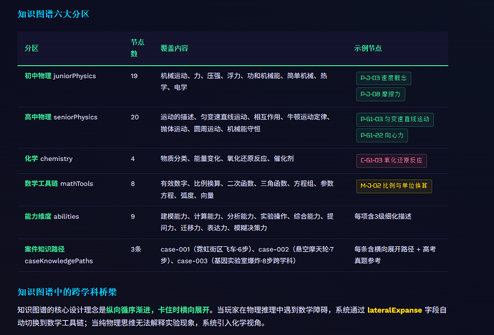Click the M-J-02 比例与单位换算 tag
Viewport: 494px width, 335px height.
pyautogui.click(x=394, y=186)
